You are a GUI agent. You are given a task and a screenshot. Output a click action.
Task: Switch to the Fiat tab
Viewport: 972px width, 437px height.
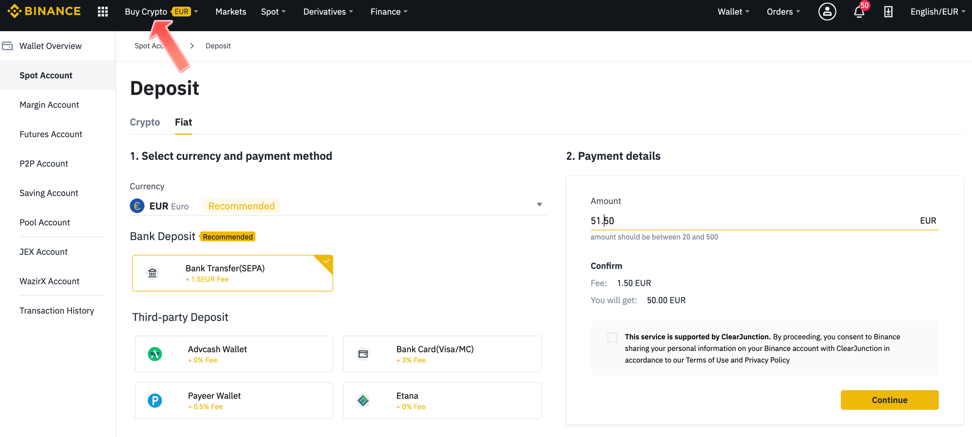point(183,122)
